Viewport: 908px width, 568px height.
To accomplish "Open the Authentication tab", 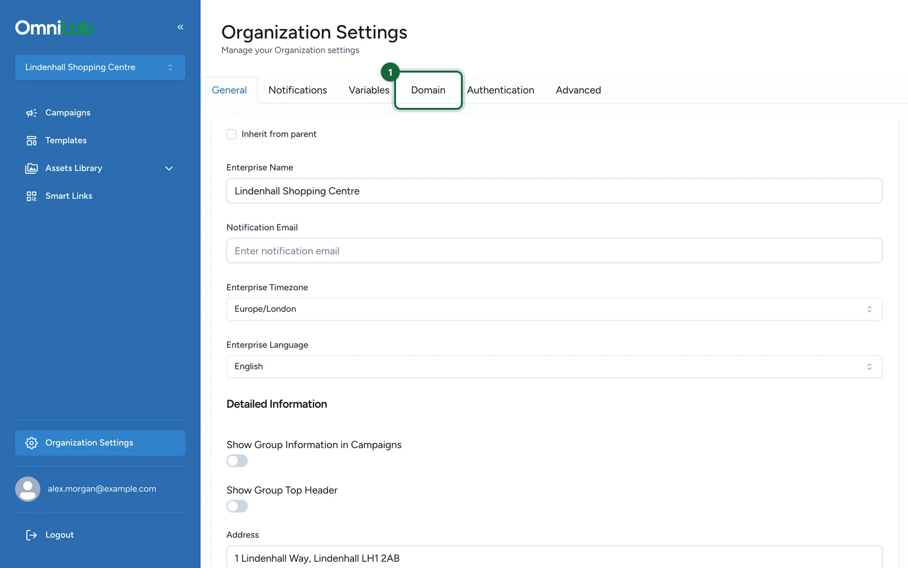I will [x=501, y=90].
